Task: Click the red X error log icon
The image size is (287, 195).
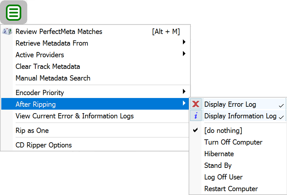Action: tap(196, 104)
